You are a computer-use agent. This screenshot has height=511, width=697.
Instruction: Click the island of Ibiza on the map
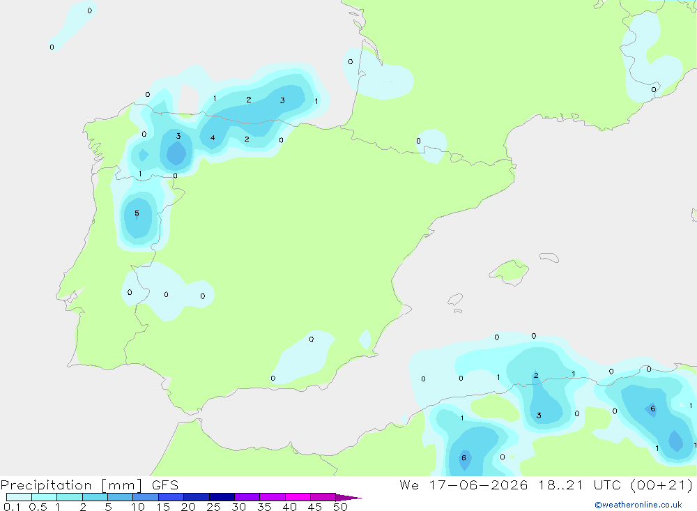tap(455, 300)
